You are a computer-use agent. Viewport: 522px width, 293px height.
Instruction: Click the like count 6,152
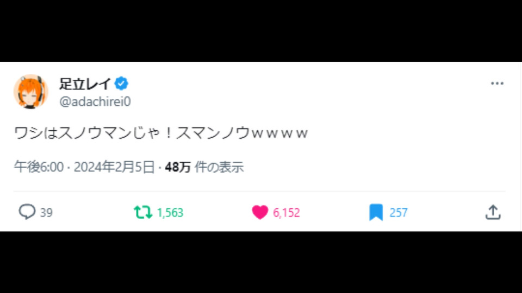(287, 213)
